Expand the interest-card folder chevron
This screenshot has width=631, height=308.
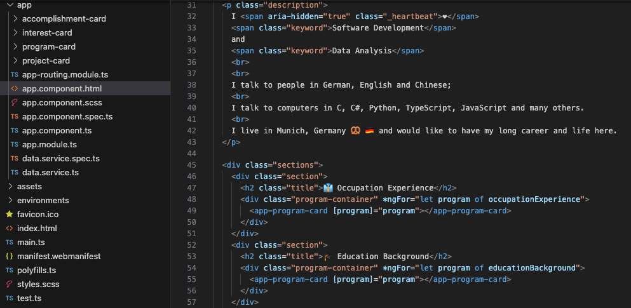pyautogui.click(x=15, y=33)
